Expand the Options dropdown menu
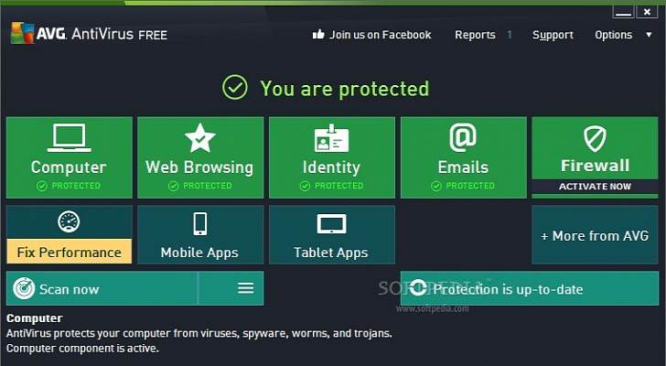The image size is (666, 366). point(622,35)
